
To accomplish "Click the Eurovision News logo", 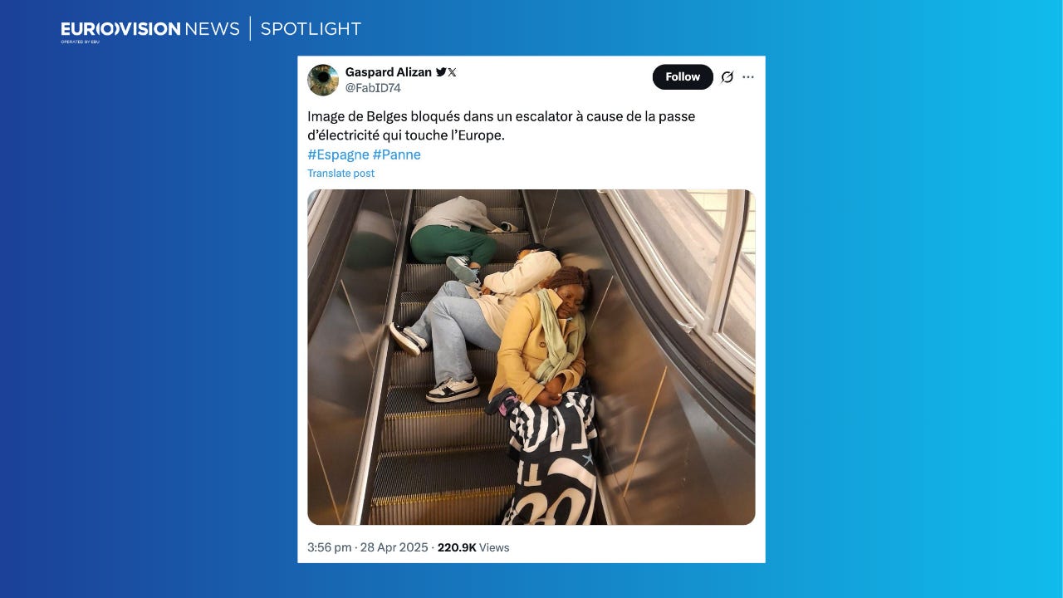I will tap(150, 31).
